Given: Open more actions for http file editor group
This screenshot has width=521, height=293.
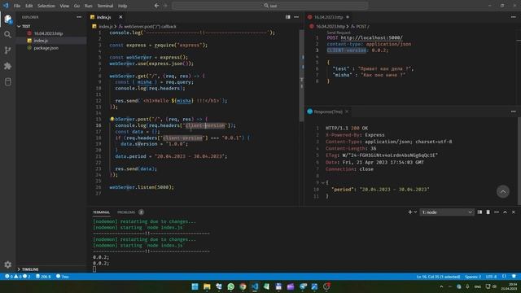Looking at the screenshot, I should tap(514, 17).
